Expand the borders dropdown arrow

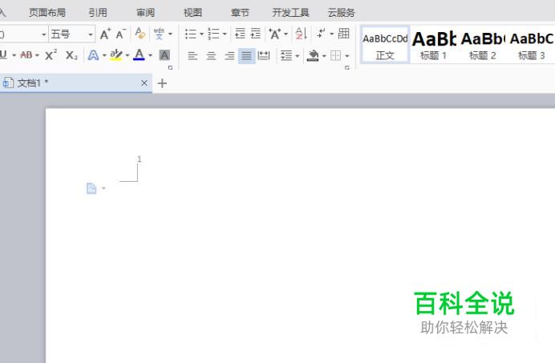coord(346,56)
